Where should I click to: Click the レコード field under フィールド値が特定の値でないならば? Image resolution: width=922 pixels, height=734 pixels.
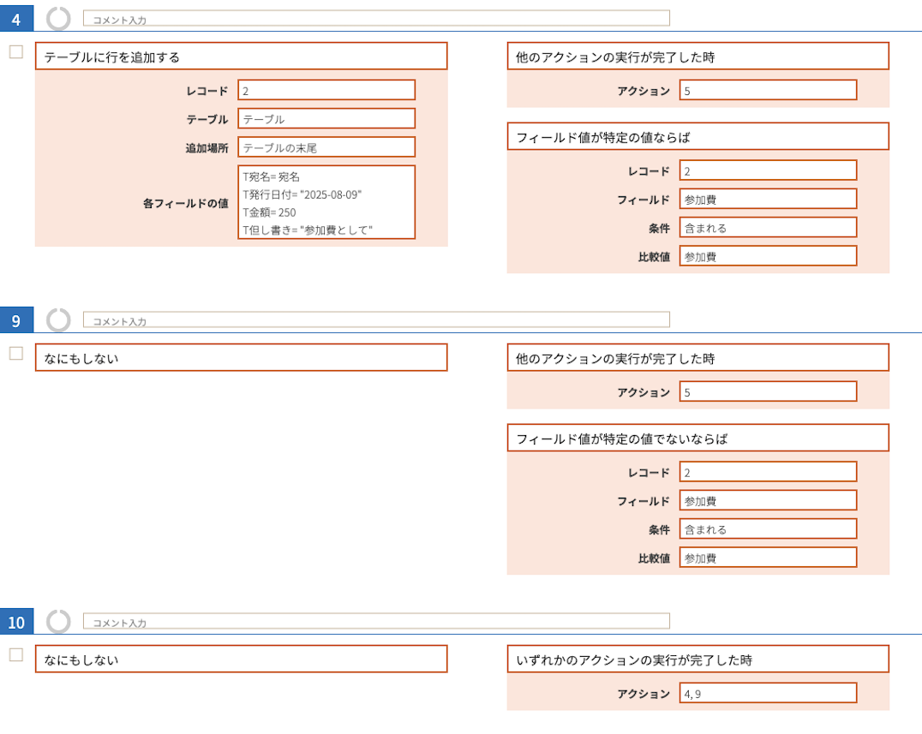click(x=768, y=473)
